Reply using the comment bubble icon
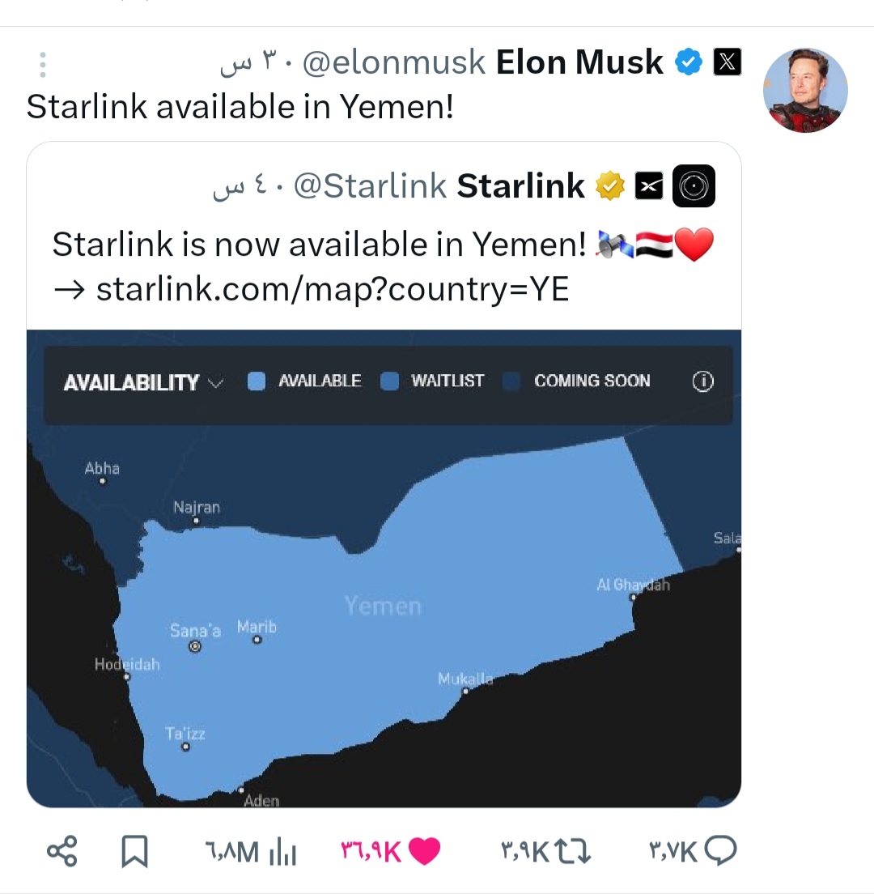This screenshot has width=874, height=894. pyautogui.click(x=719, y=850)
